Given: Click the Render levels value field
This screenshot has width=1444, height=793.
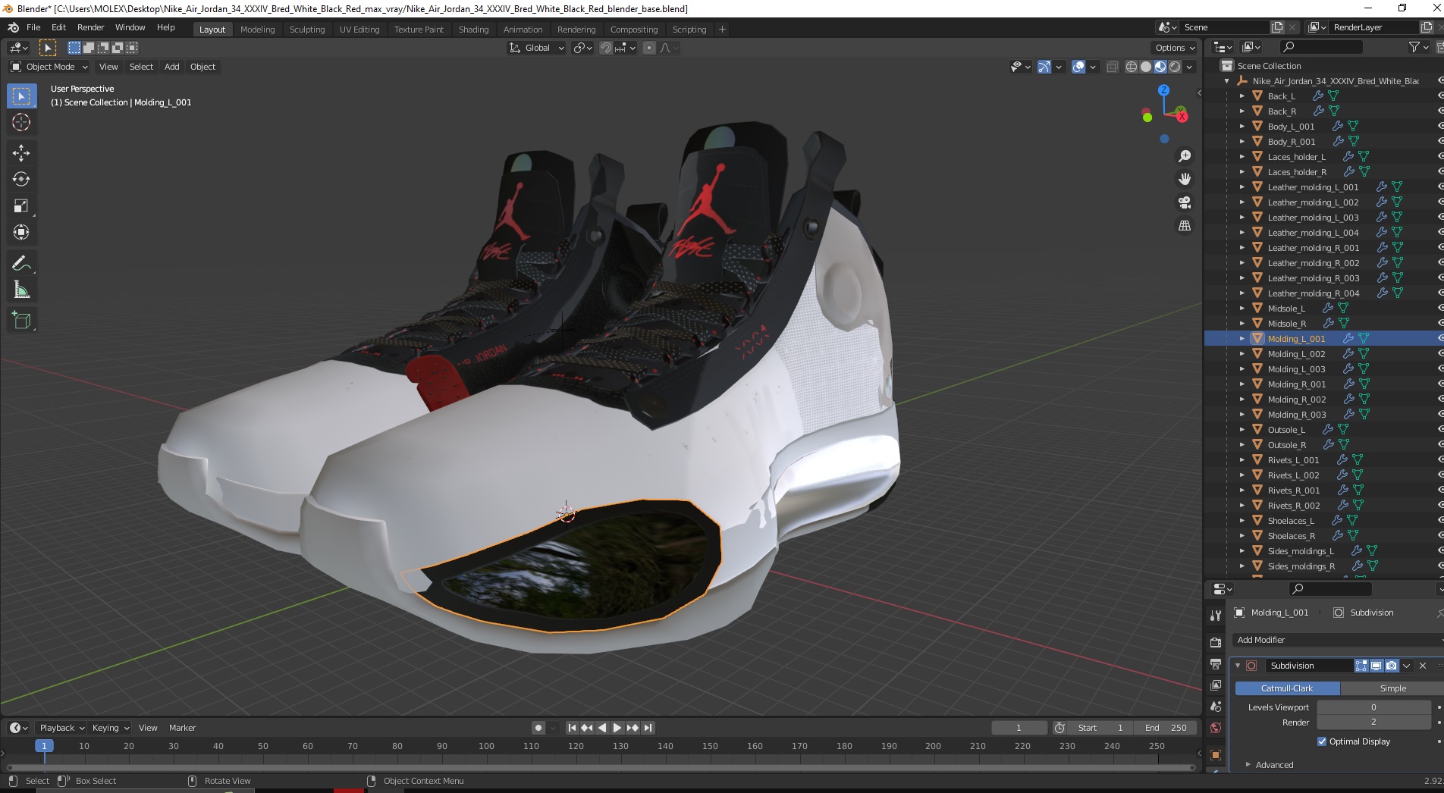Looking at the screenshot, I should tap(1373, 722).
